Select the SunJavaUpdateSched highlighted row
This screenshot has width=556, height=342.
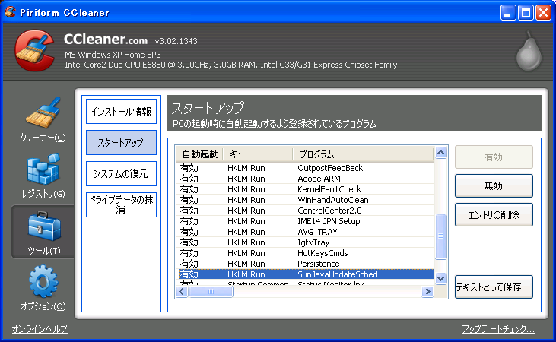(x=305, y=274)
